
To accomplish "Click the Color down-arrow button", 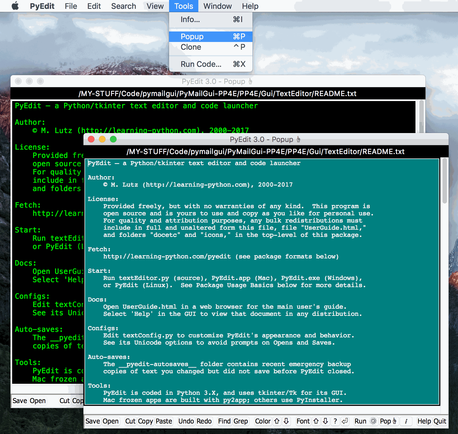I will [x=286, y=421].
